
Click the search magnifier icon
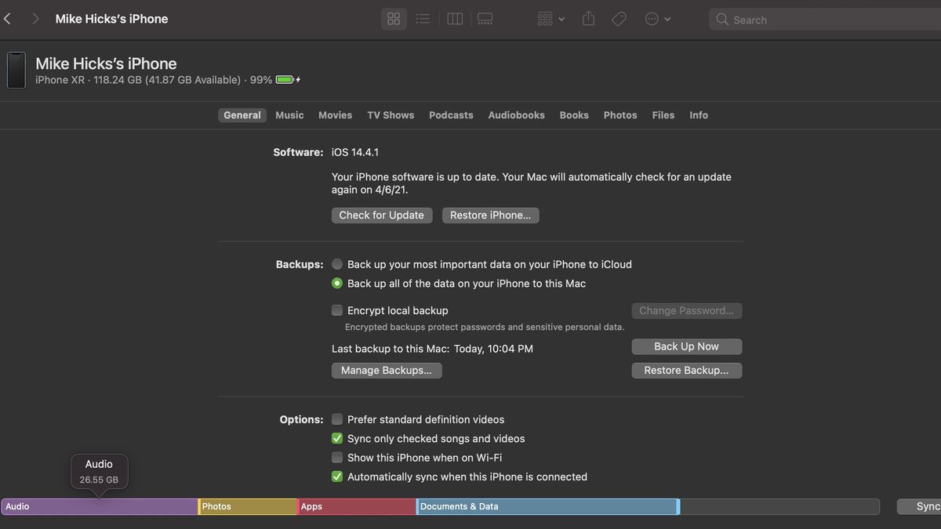(x=722, y=20)
